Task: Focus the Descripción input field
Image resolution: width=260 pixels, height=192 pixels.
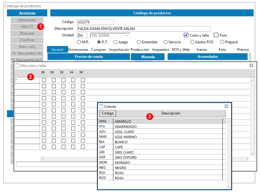Action: coord(144,29)
